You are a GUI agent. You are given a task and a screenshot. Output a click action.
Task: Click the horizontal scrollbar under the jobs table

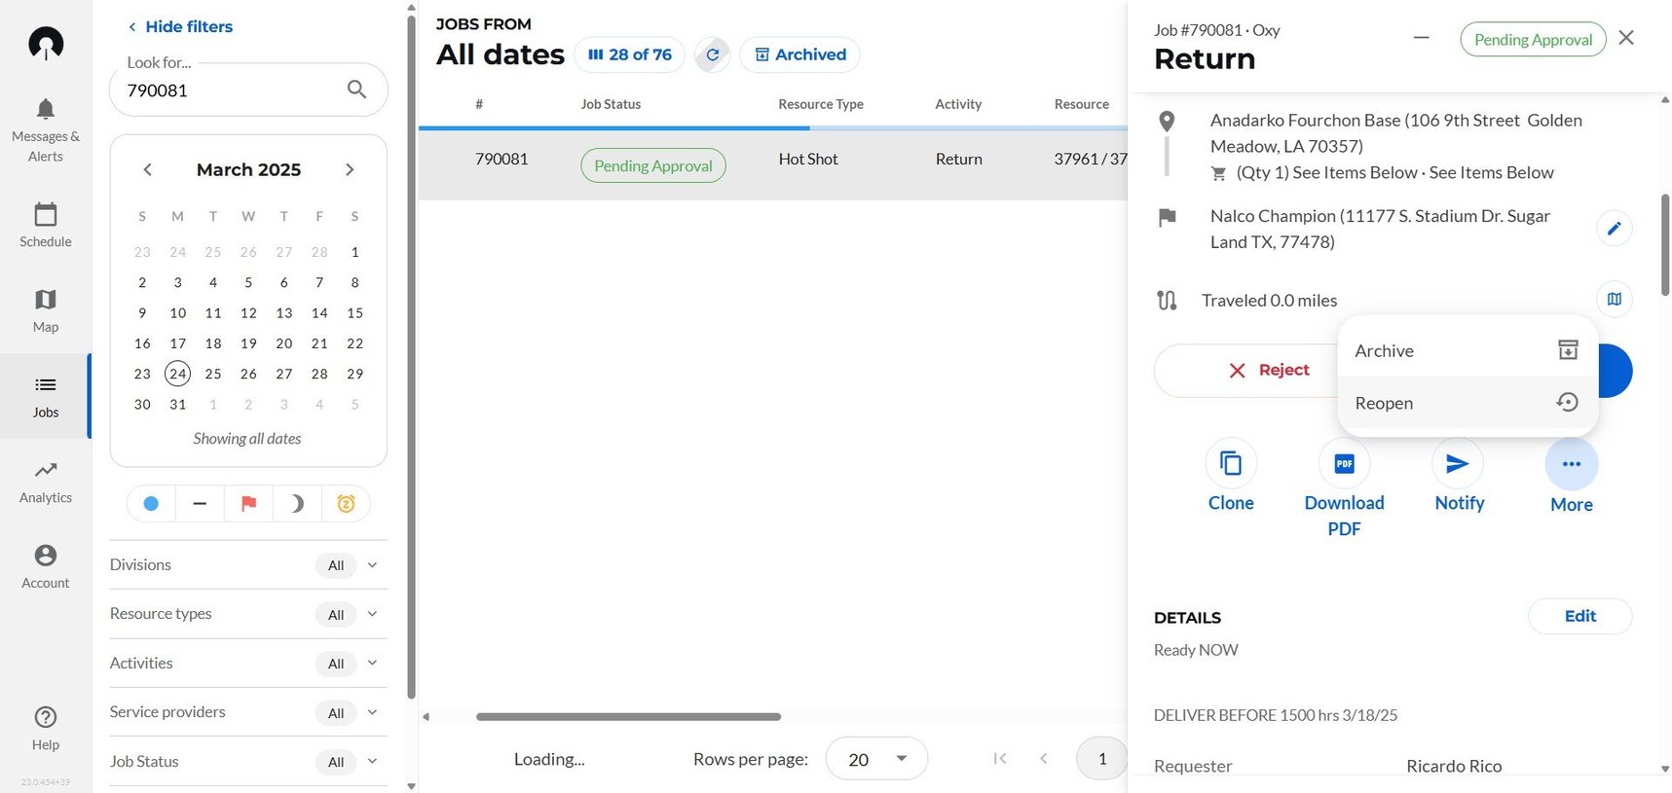coord(628,717)
